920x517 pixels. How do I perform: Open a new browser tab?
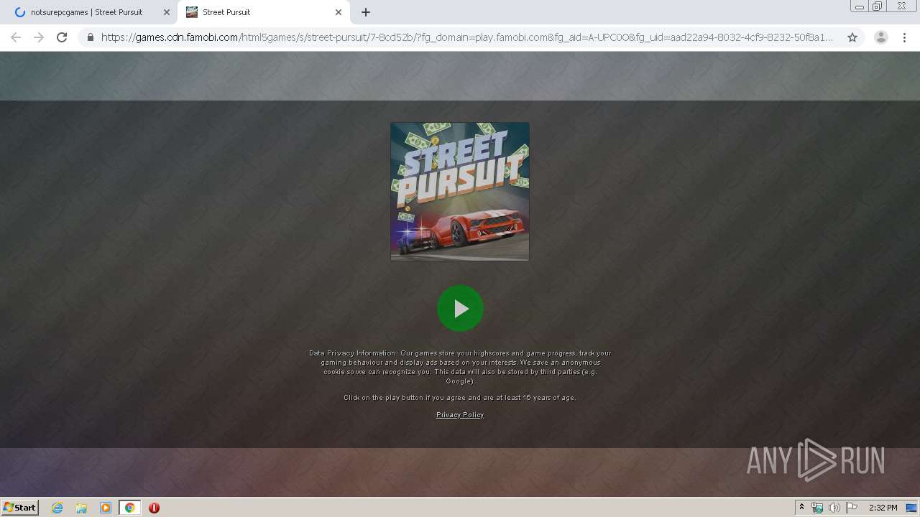366,12
